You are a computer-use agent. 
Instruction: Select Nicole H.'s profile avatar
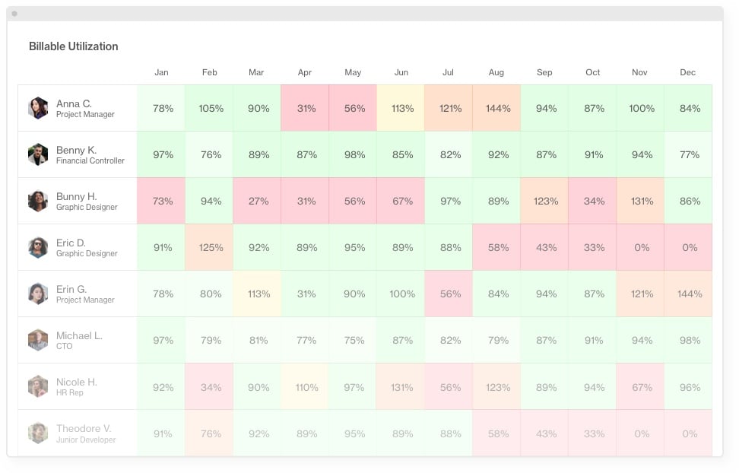[38, 387]
